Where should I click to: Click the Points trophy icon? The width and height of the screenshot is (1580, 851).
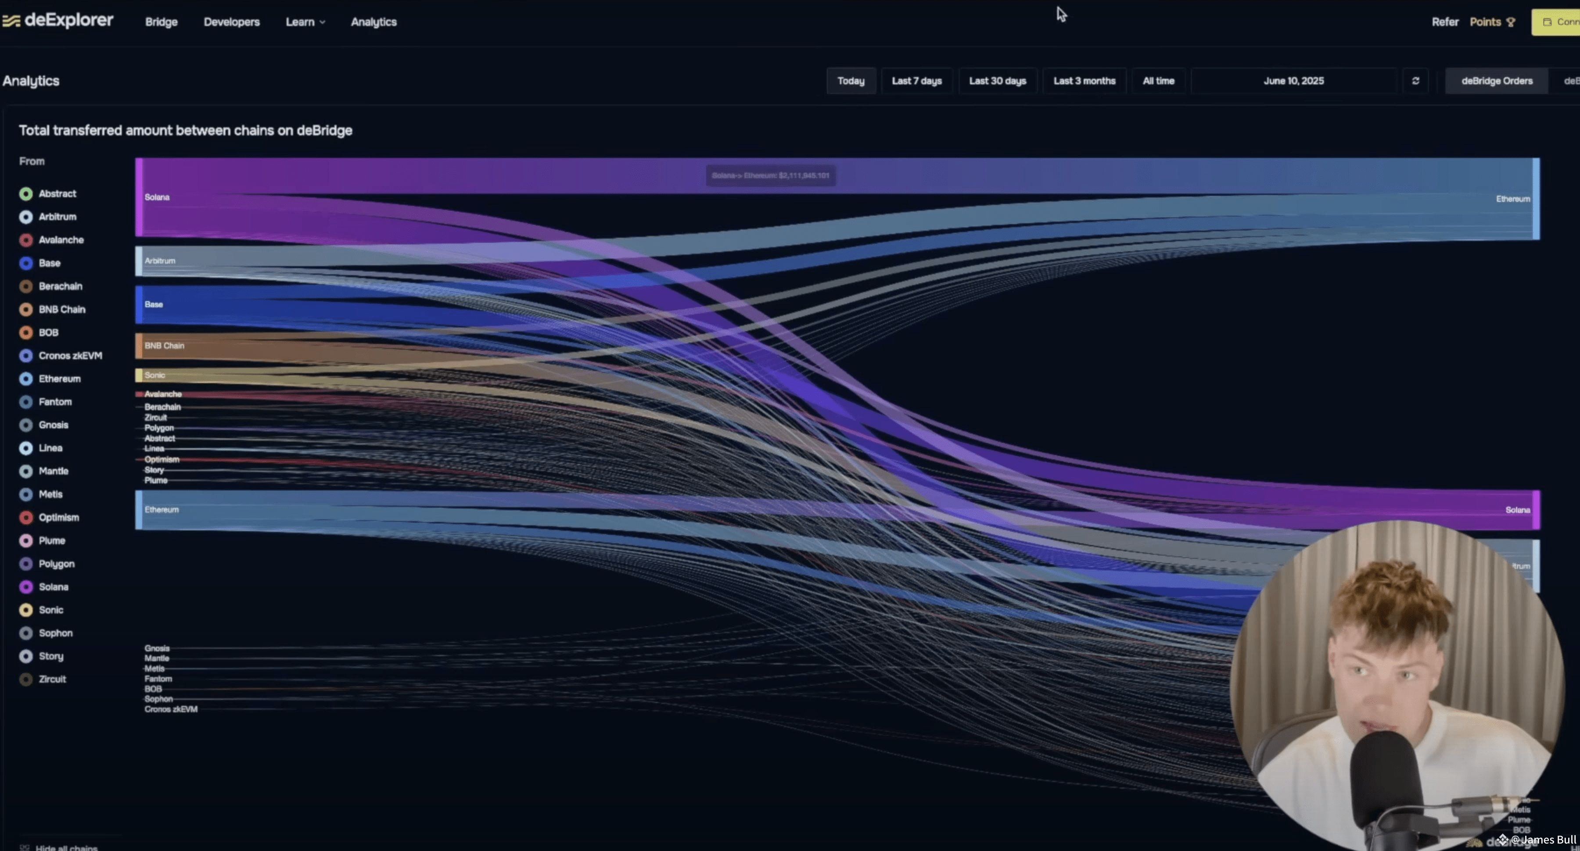(1511, 22)
